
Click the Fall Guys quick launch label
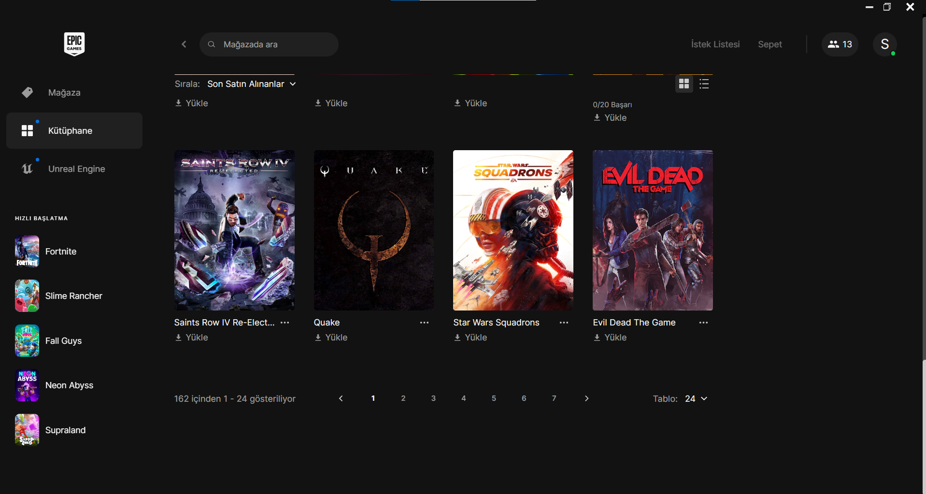[63, 341]
